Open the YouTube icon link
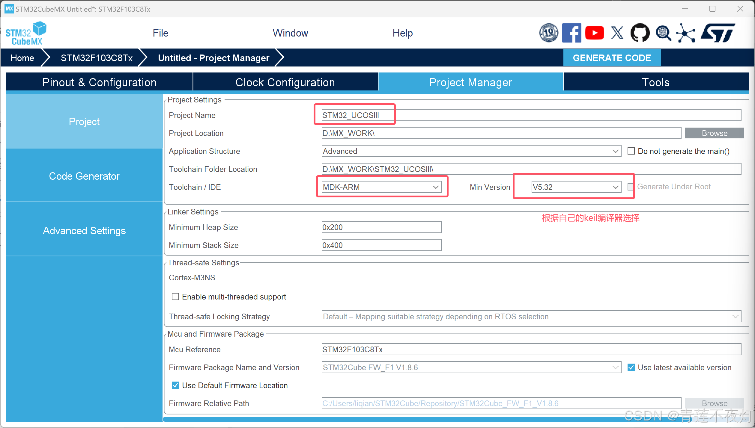The image size is (755, 428). pos(594,33)
